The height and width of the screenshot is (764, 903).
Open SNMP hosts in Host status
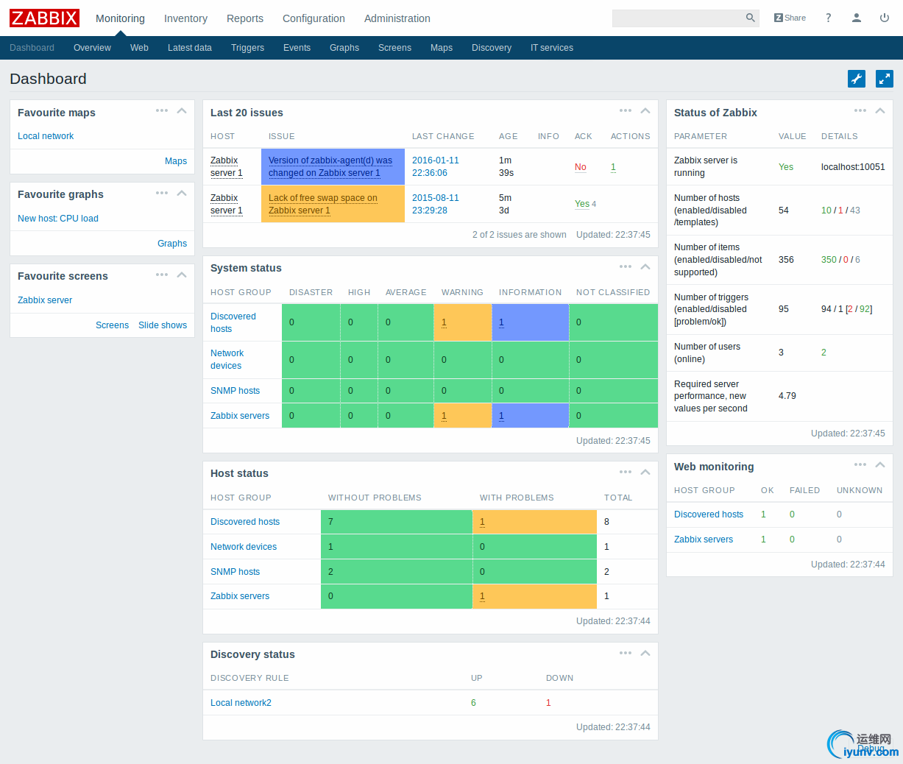pos(235,572)
